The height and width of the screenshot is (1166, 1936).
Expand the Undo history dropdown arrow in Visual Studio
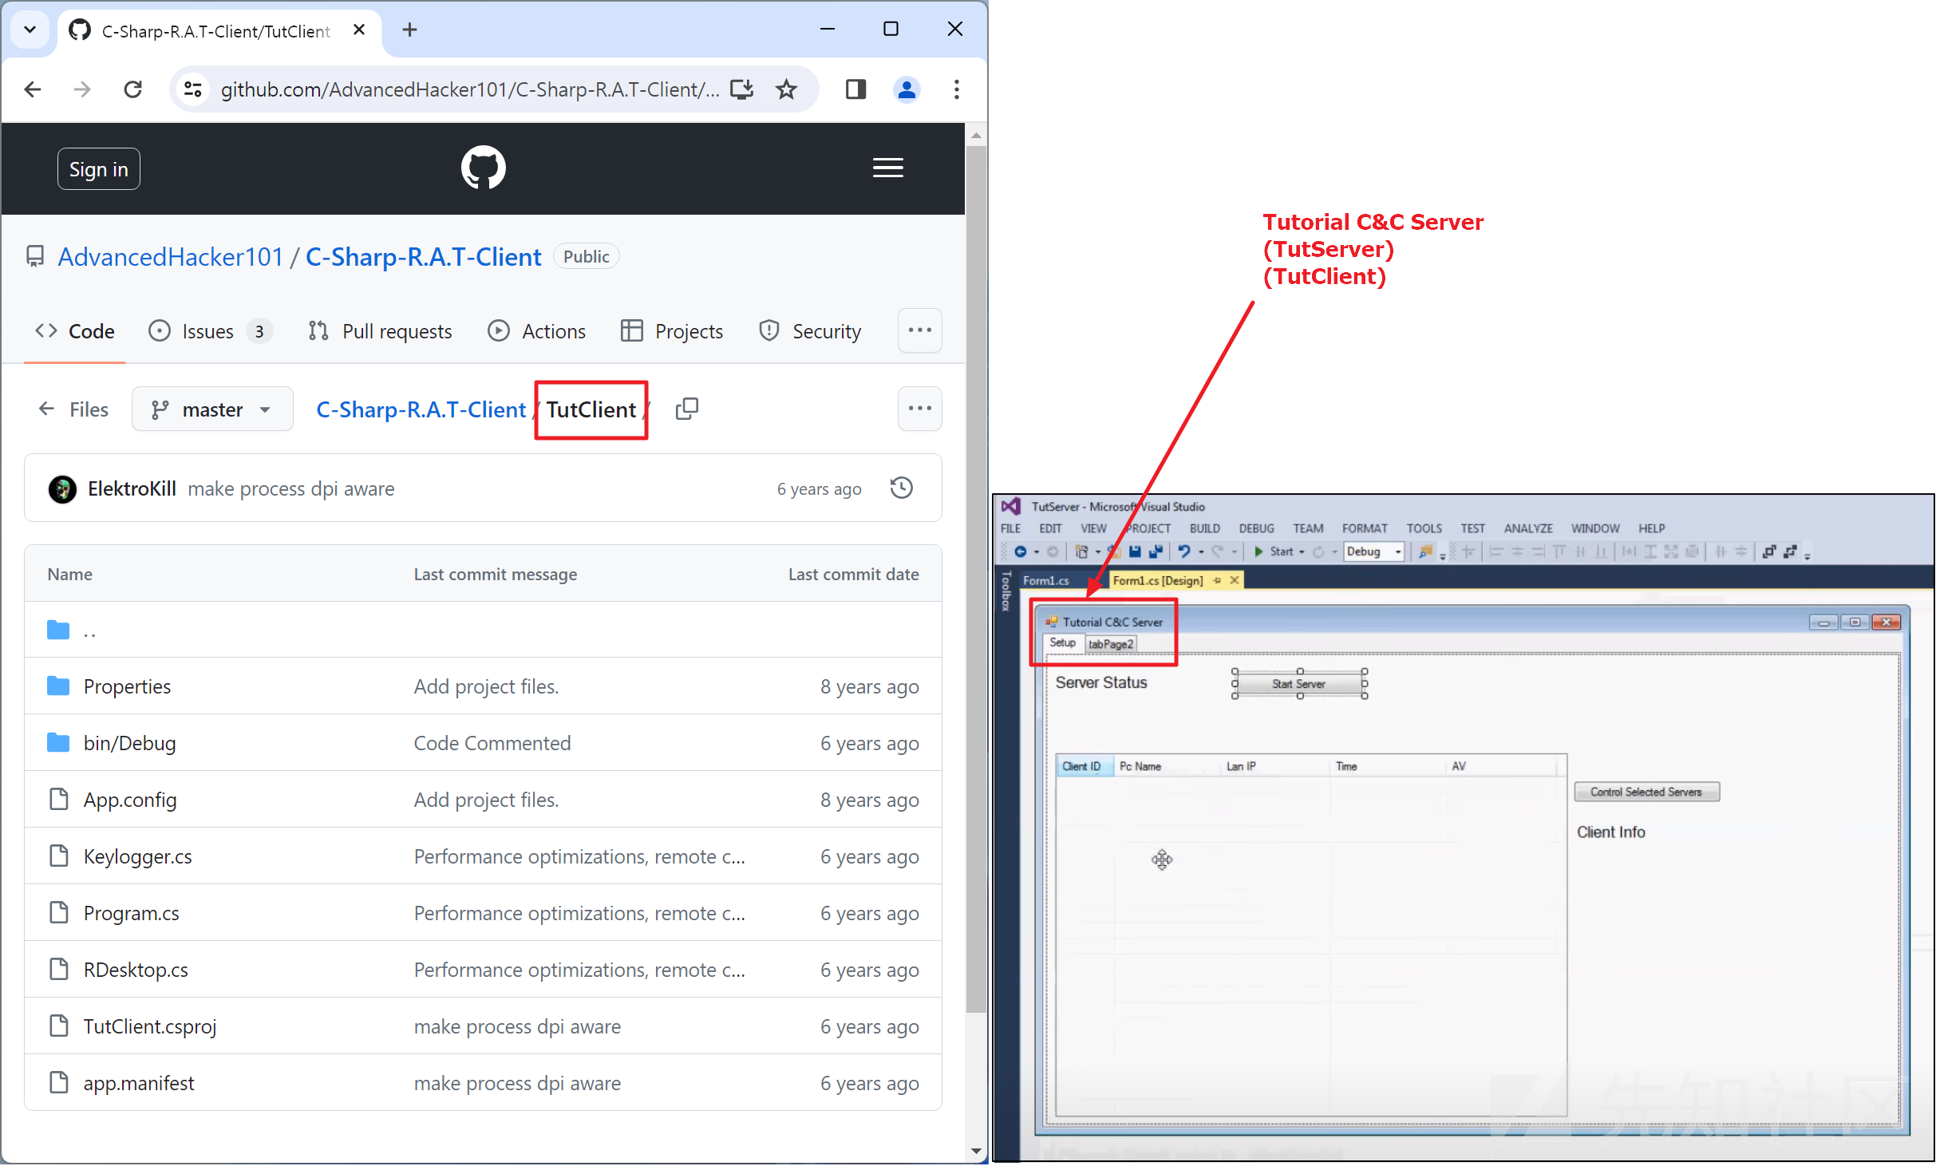pos(1201,552)
